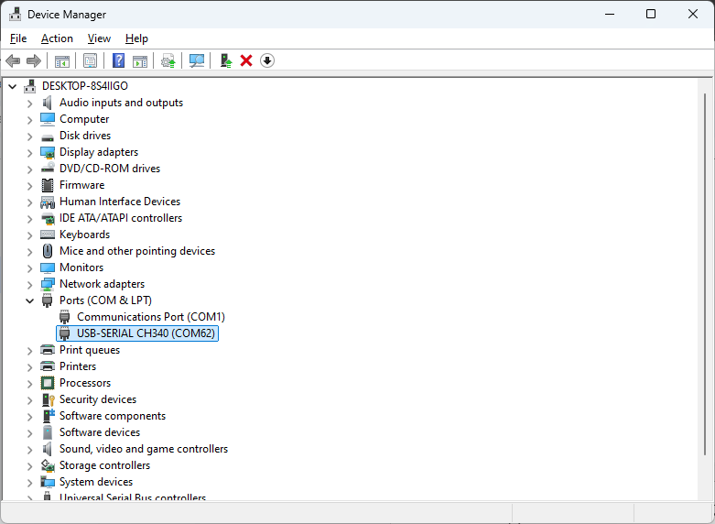The width and height of the screenshot is (715, 524).
Task: Select USB-SERIAL CH340 (COM62) device
Action: 146,333
